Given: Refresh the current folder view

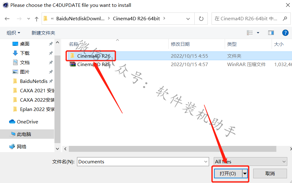Looking at the screenshot, I should point(201,19).
